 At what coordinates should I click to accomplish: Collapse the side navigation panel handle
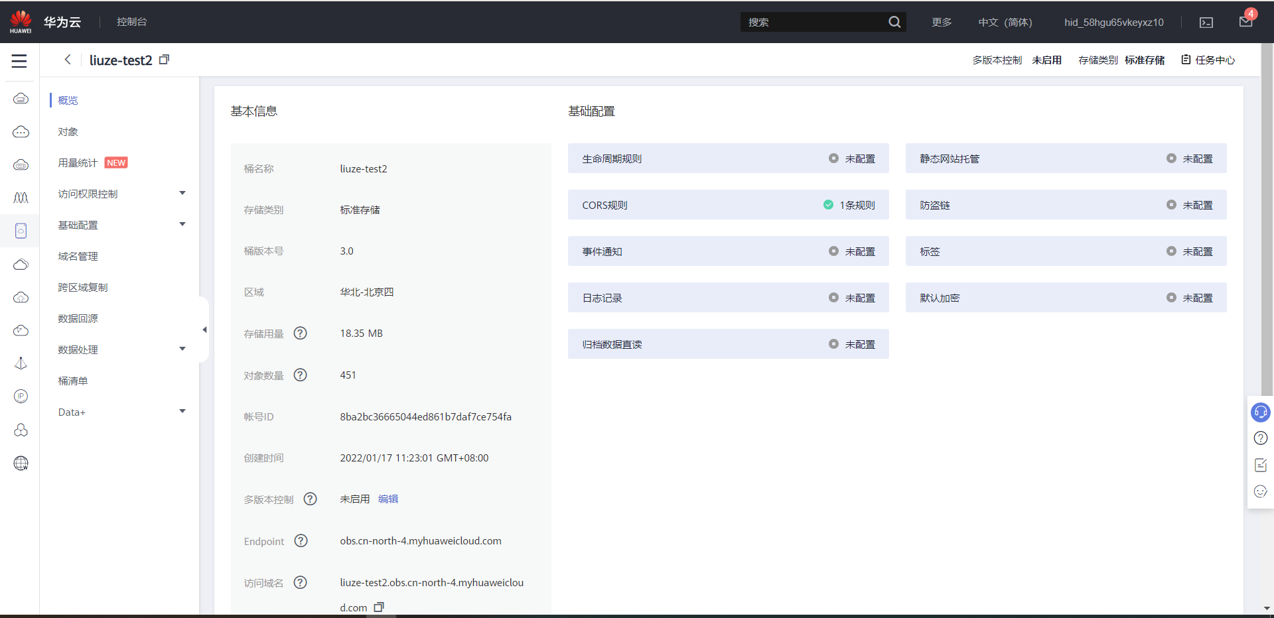(204, 330)
